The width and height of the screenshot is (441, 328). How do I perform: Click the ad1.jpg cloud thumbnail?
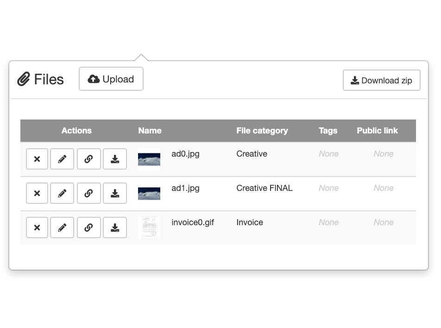[x=149, y=193]
